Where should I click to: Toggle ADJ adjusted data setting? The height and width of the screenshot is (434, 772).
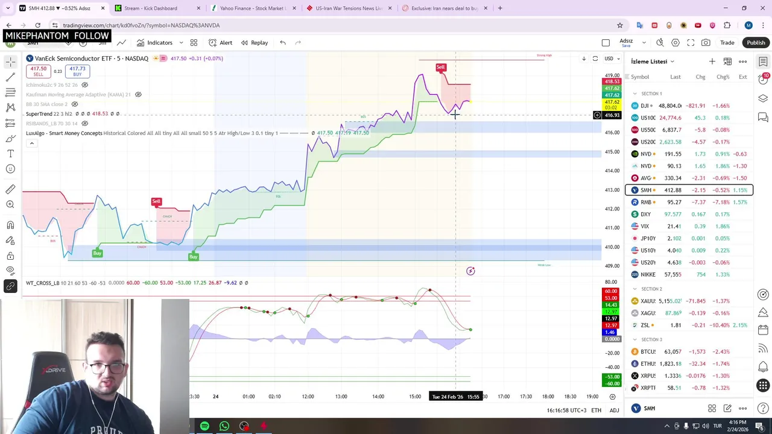614,410
